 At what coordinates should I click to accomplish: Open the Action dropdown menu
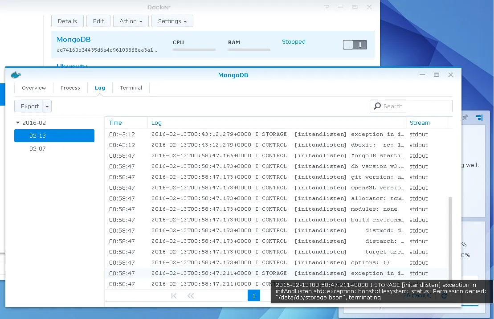131,21
